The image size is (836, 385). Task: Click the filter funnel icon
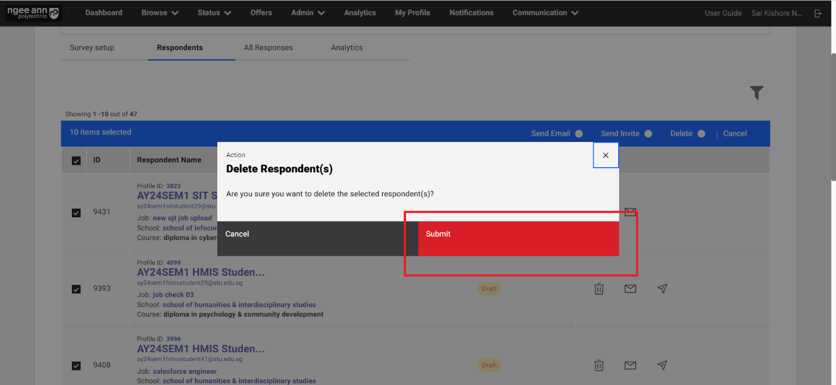tap(757, 92)
